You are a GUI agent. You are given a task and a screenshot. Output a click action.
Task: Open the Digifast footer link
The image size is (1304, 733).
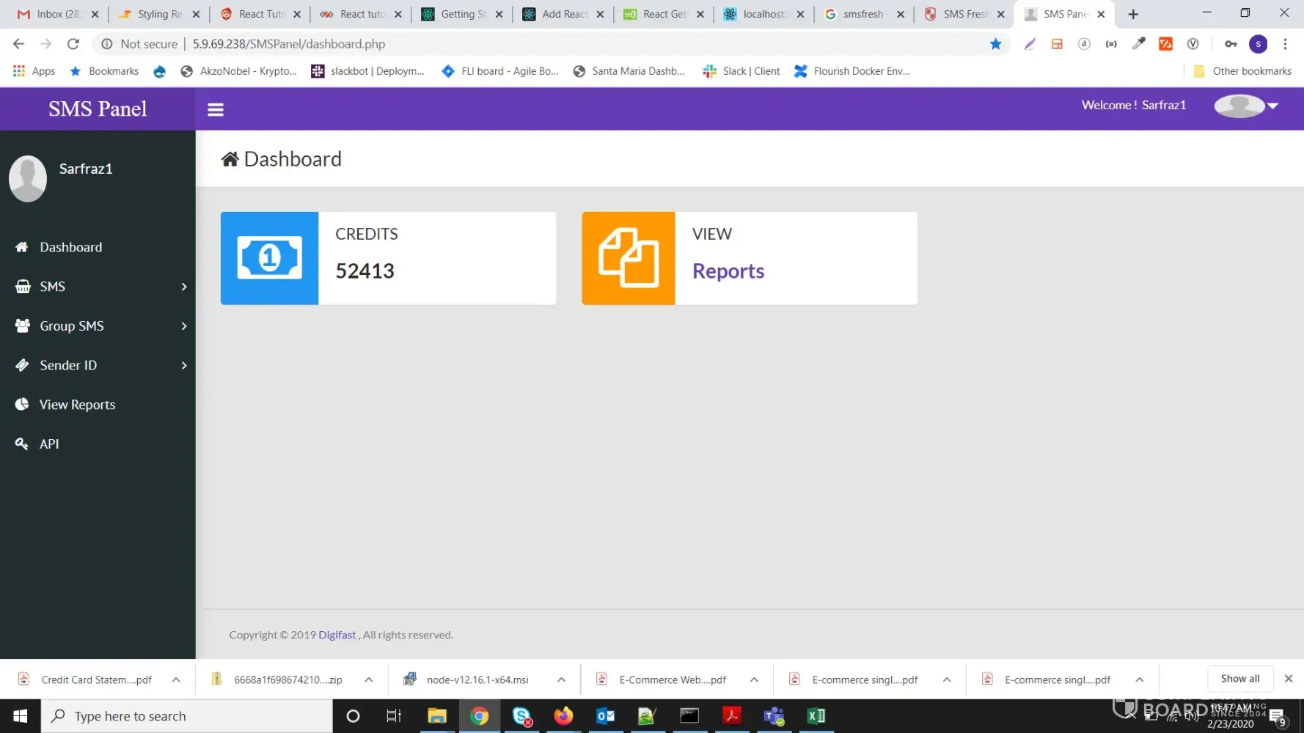[337, 635]
